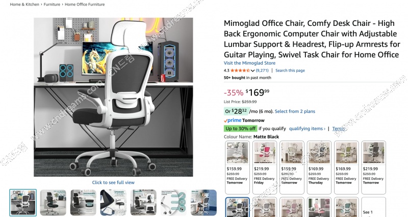Visit the Mimoglad Store link
The width and height of the screenshot is (408, 217).
249,63
